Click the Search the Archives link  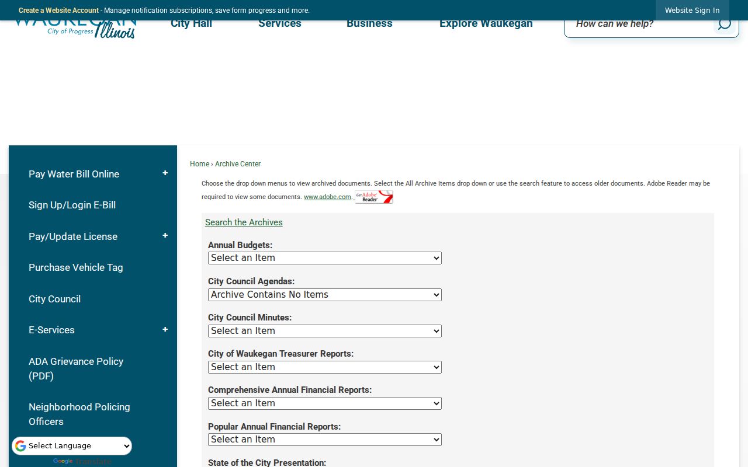pyautogui.click(x=244, y=222)
